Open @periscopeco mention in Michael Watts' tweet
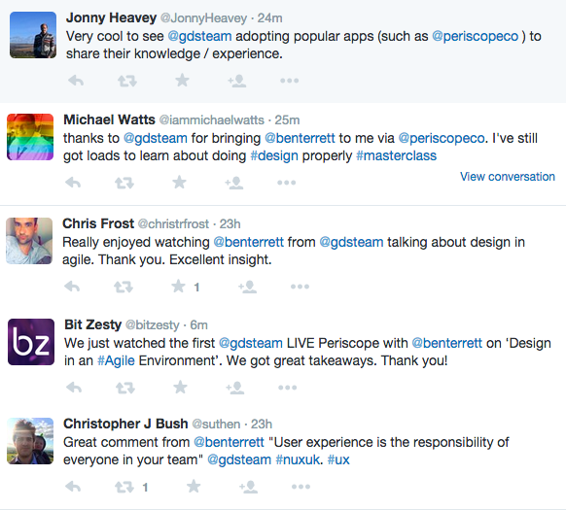566x510 pixels. click(442, 139)
